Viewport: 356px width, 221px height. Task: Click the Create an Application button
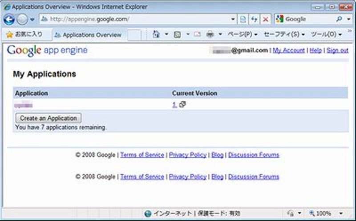point(49,118)
